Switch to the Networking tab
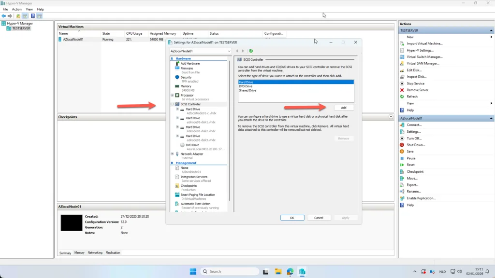This screenshot has width=495, height=278. pos(95,252)
